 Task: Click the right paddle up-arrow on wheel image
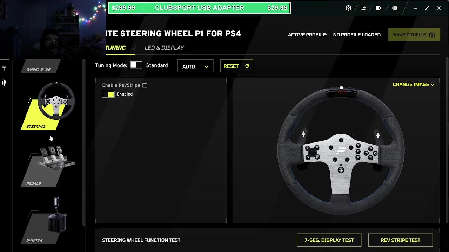pos(378,135)
